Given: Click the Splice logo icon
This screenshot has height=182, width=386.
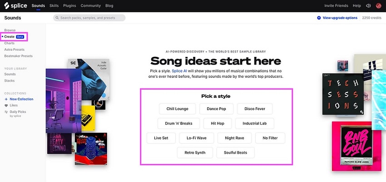Looking at the screenshot, I should tap(7, 5).
